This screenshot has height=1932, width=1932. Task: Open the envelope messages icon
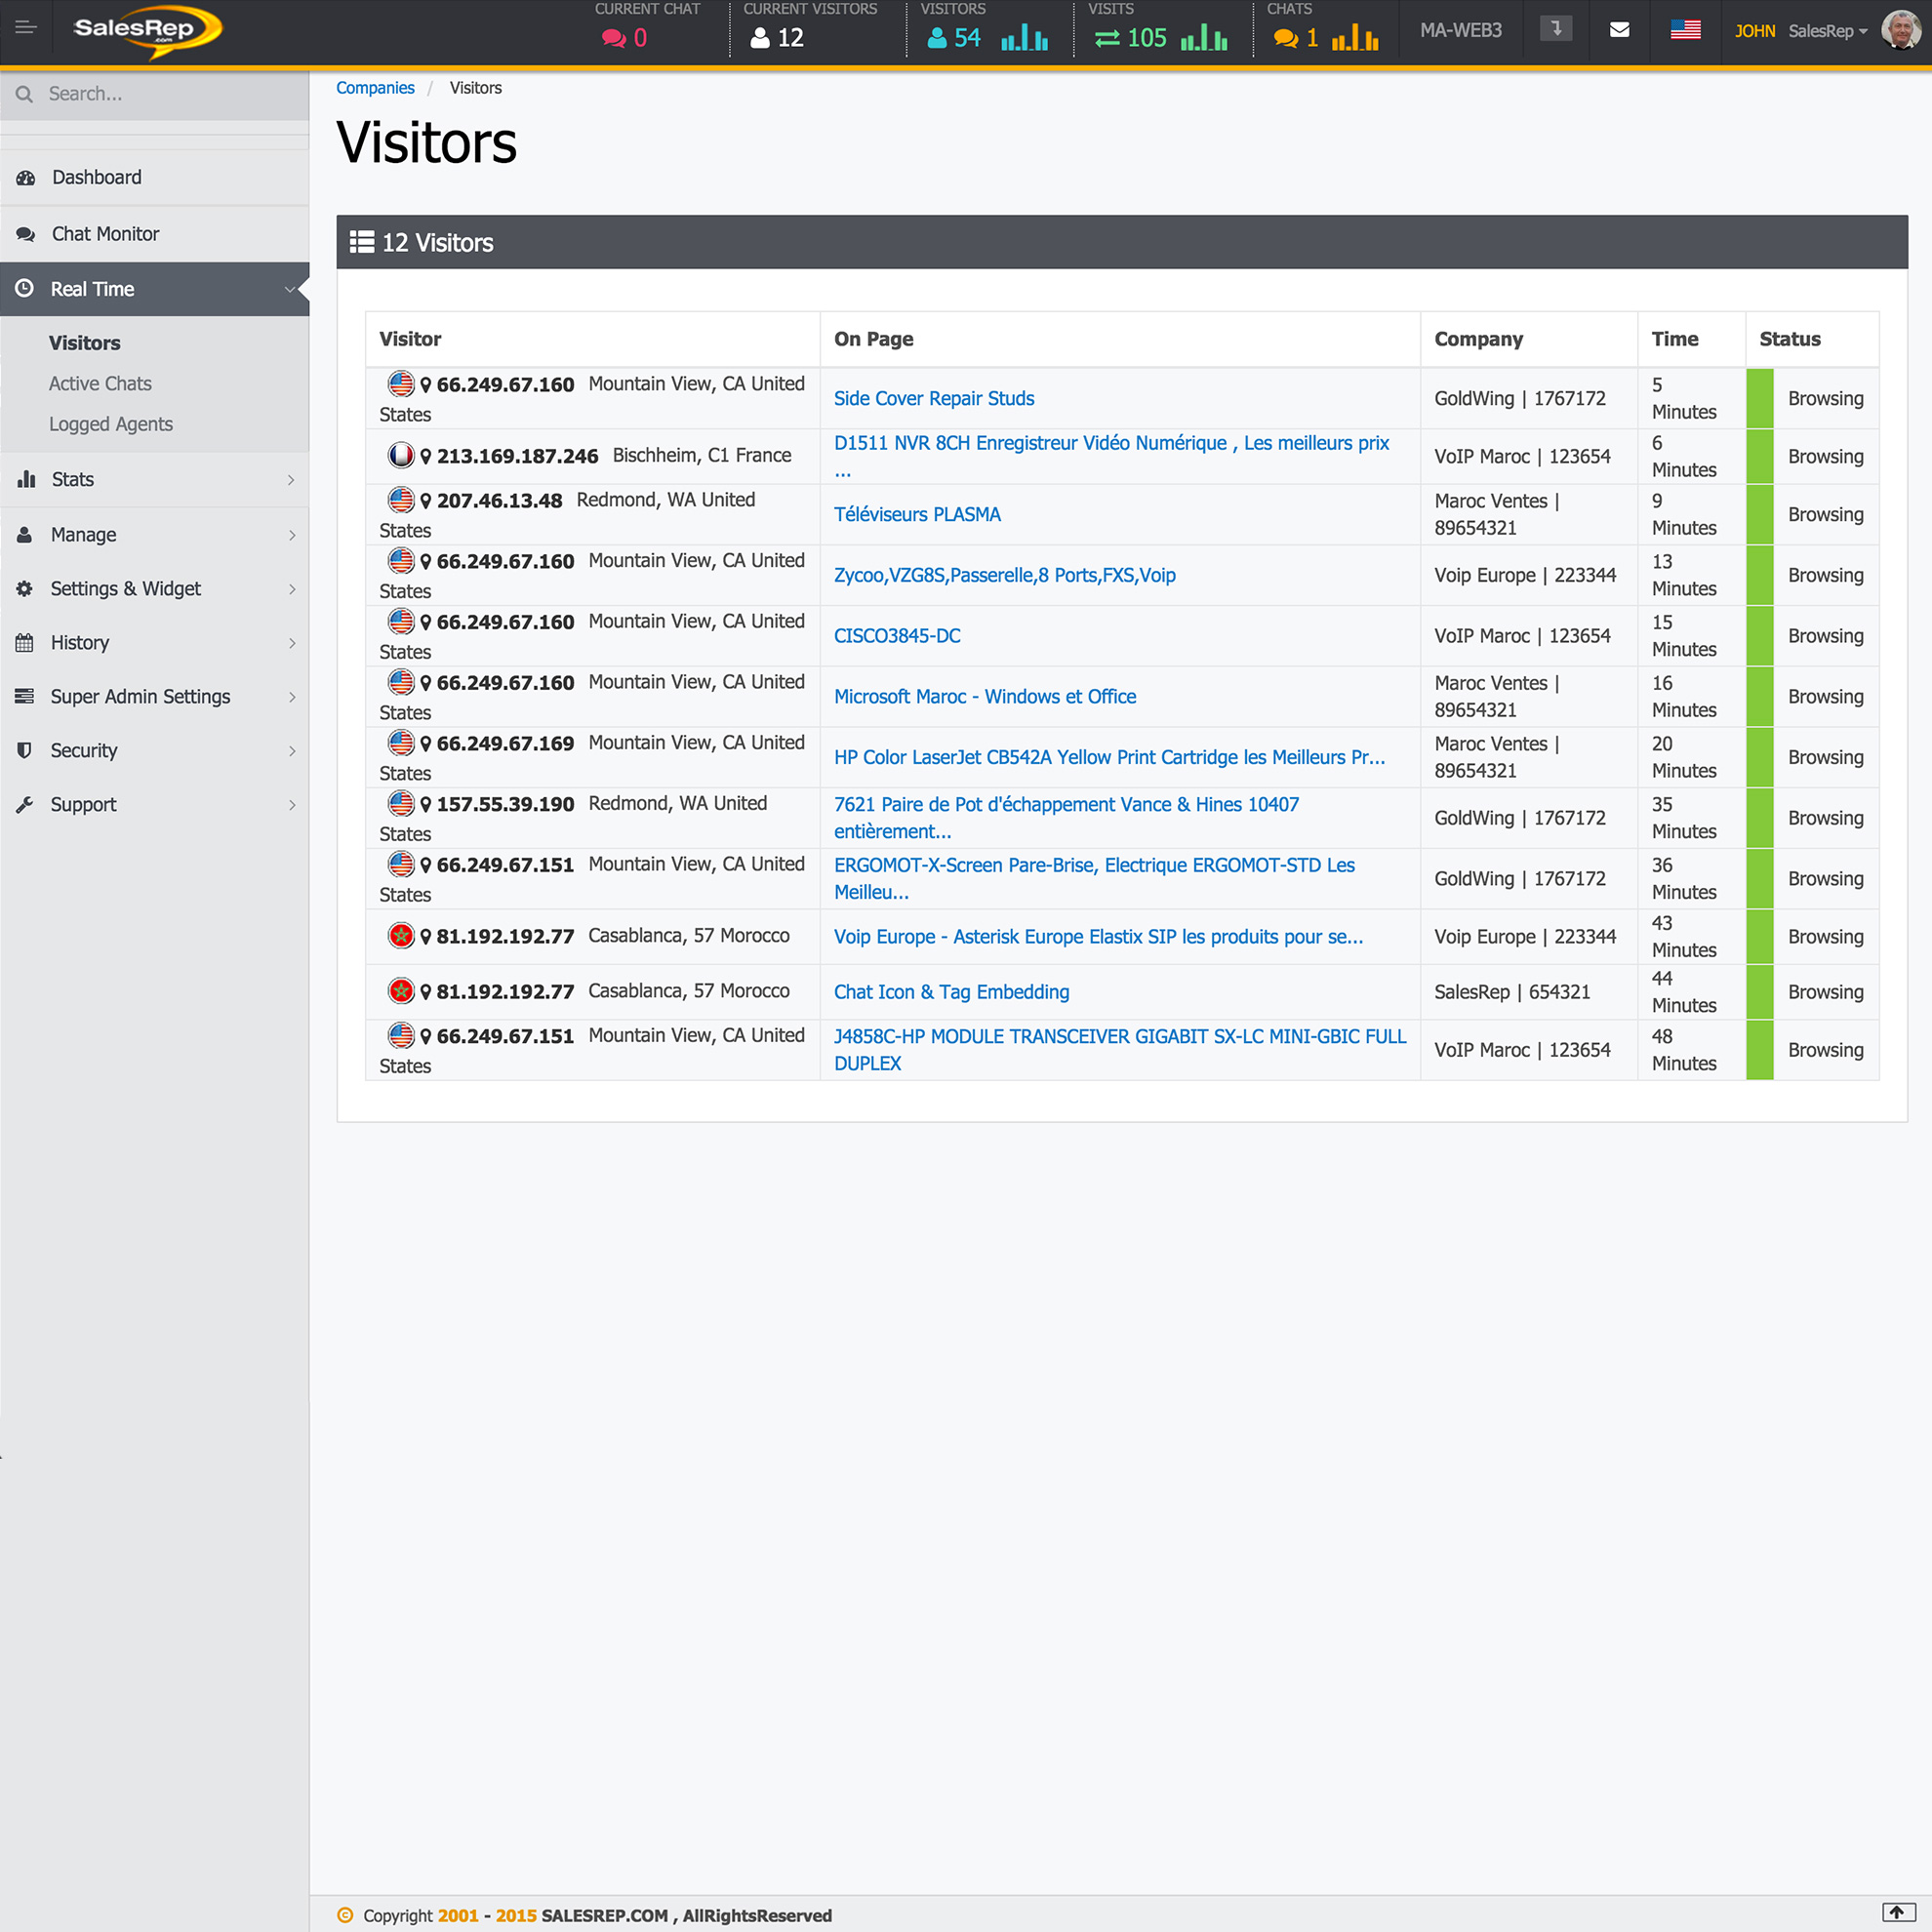pyautogui.click(x=1620, y=30)
